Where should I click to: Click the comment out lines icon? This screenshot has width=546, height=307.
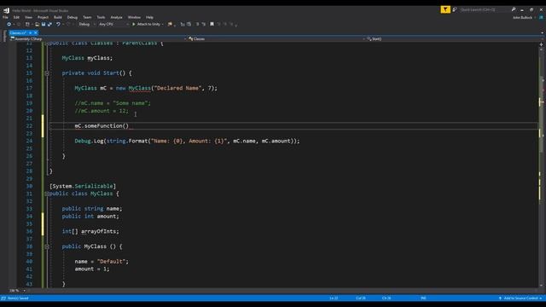pos(197,25)
